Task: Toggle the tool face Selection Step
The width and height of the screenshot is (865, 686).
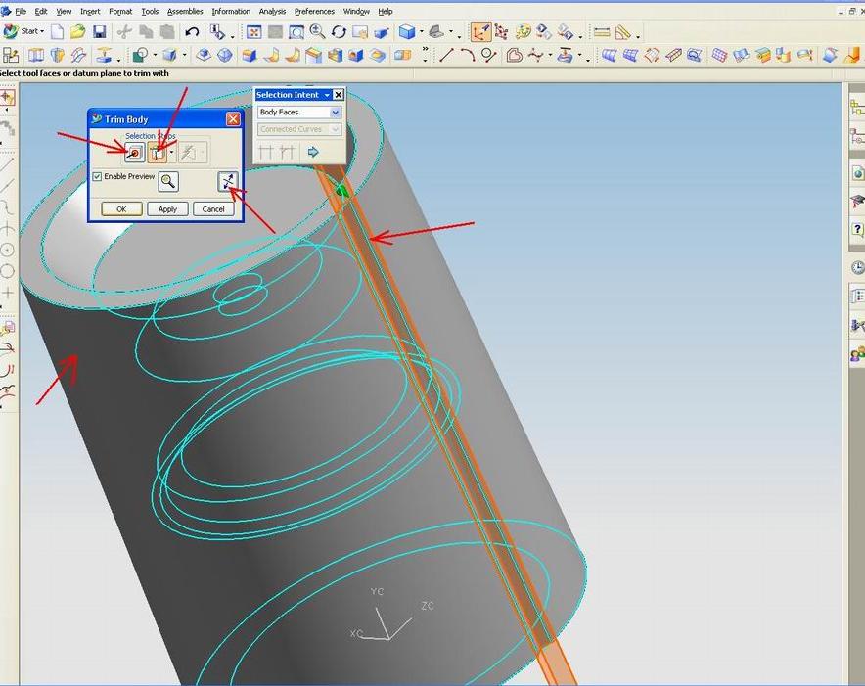Action: [158, 152]
